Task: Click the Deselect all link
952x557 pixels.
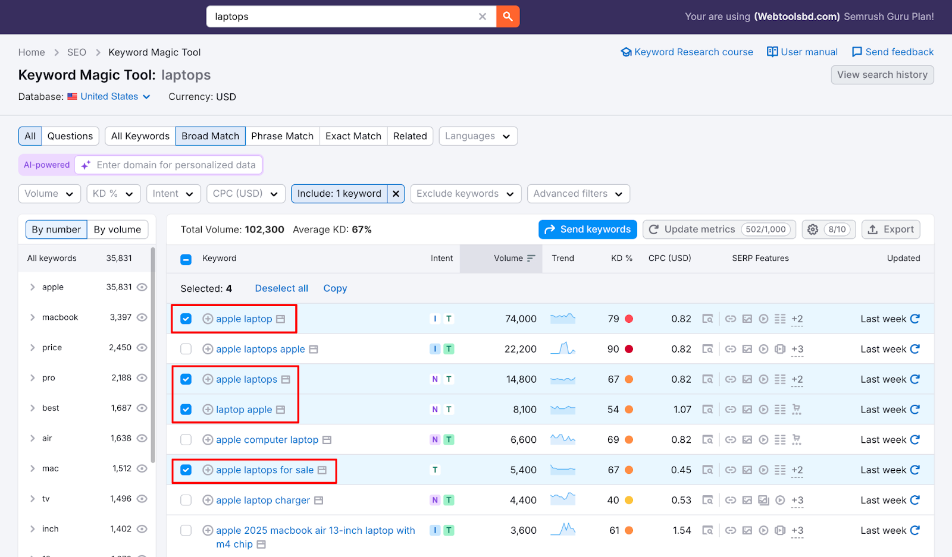Action: click(281, 288)
